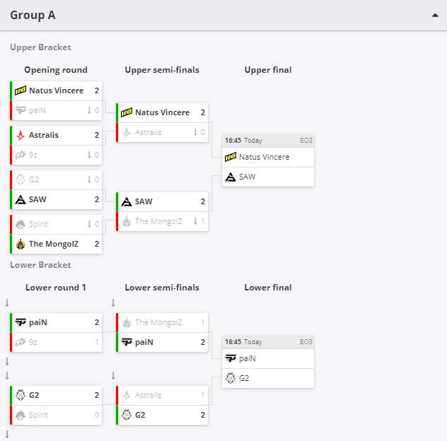Open Upper final 16:45 Today match header
The height and width of the screenshot is (441, 447).
(x=268, y=141)
